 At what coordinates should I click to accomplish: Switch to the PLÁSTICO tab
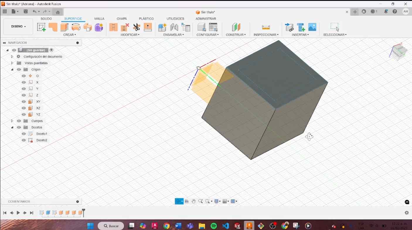[x=146, y=19]
